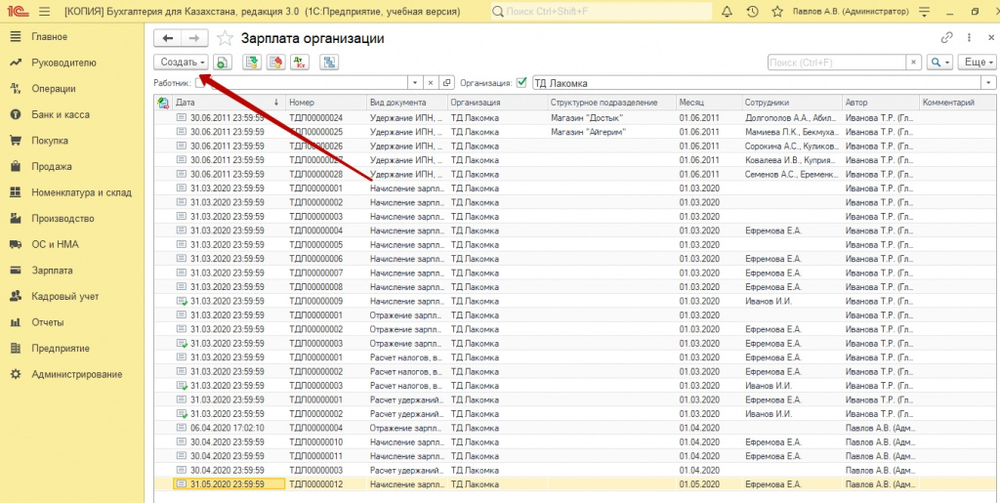Click Вид документа column header
The image size is (1000, 503).
coord(406,102)
